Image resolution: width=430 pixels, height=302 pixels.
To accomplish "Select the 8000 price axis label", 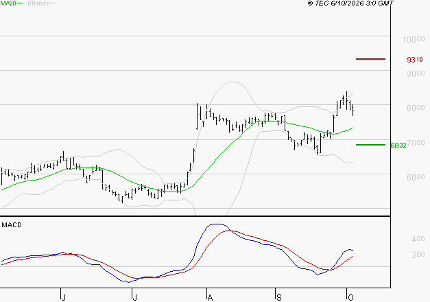I will (416, 108).
